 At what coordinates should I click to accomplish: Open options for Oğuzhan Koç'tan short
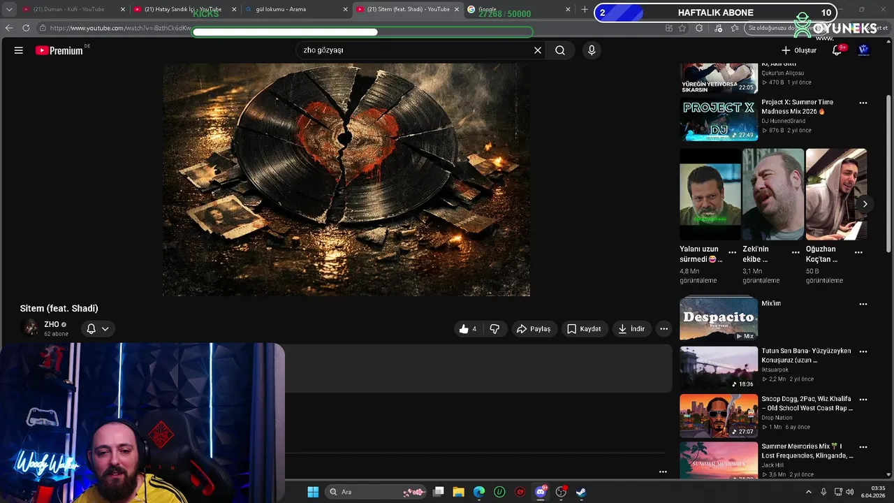(x=858, y=252)
